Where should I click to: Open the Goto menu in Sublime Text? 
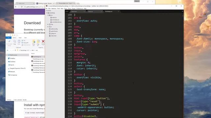pos(66,9)
